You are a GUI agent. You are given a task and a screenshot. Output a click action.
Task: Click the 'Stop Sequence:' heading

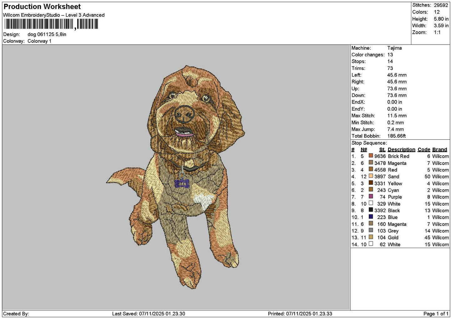click(x=369, y=143)
